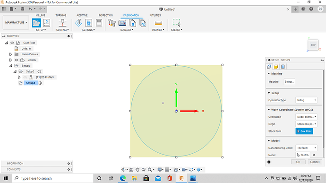This screenshot has height=183, width=326.
Task: Open the Operation Type Milling dropdown
Action: click(306, 100)
